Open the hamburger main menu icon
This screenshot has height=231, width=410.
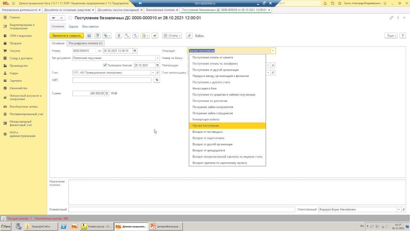(13, 3)
